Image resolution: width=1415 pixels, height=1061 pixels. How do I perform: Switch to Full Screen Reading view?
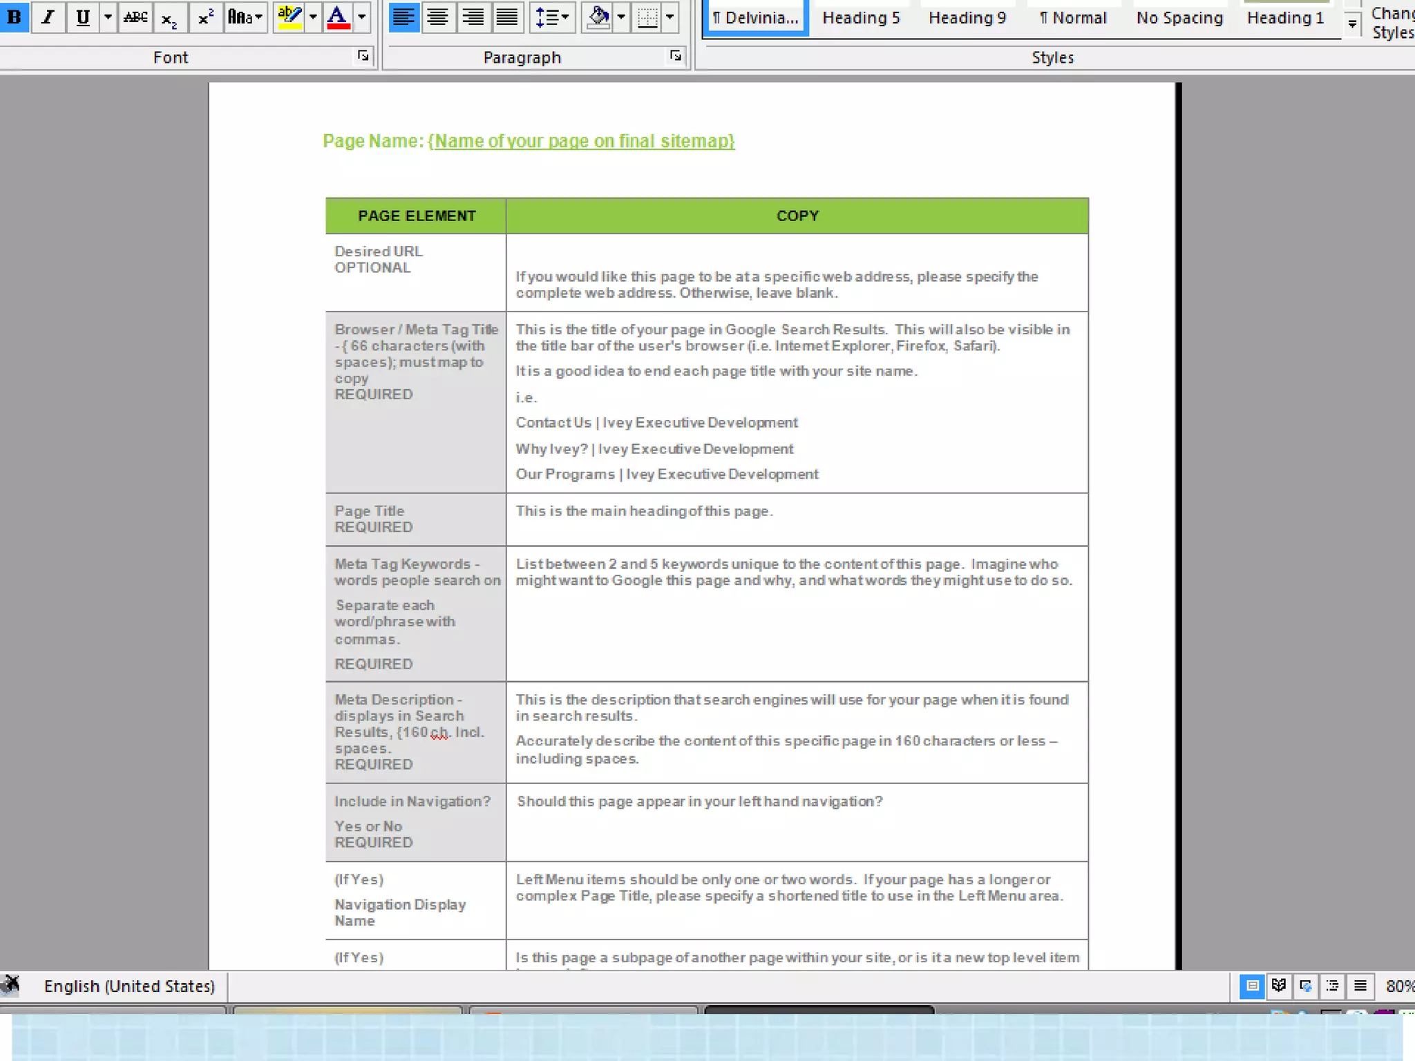(1279, 985)
